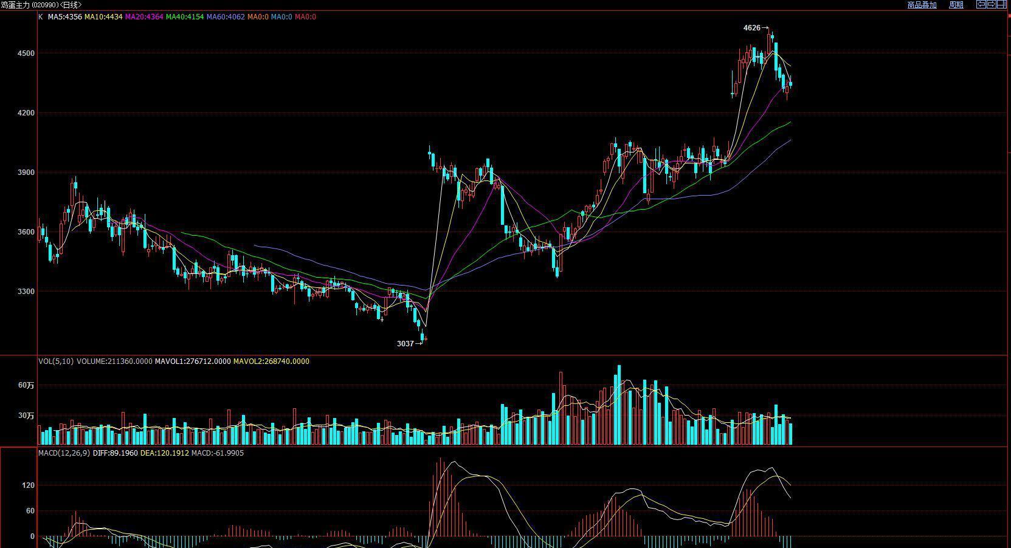Click the 3037 low price marker
The image size is (1011, 548).
pos(405,344)
